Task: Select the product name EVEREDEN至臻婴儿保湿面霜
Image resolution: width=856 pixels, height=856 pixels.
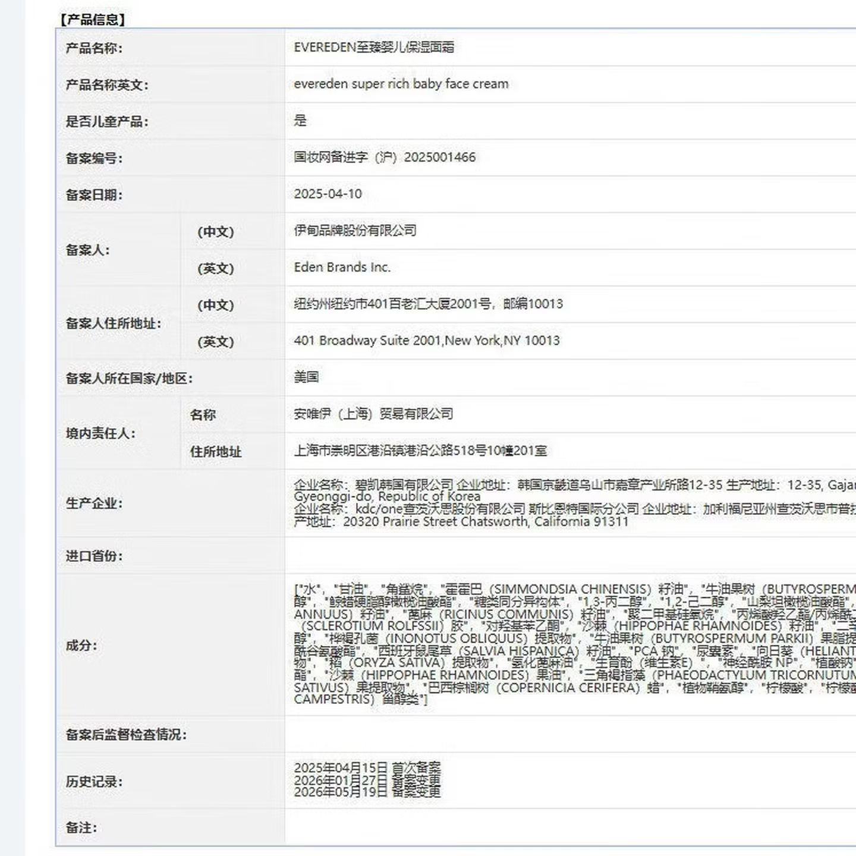Action: 374,47
